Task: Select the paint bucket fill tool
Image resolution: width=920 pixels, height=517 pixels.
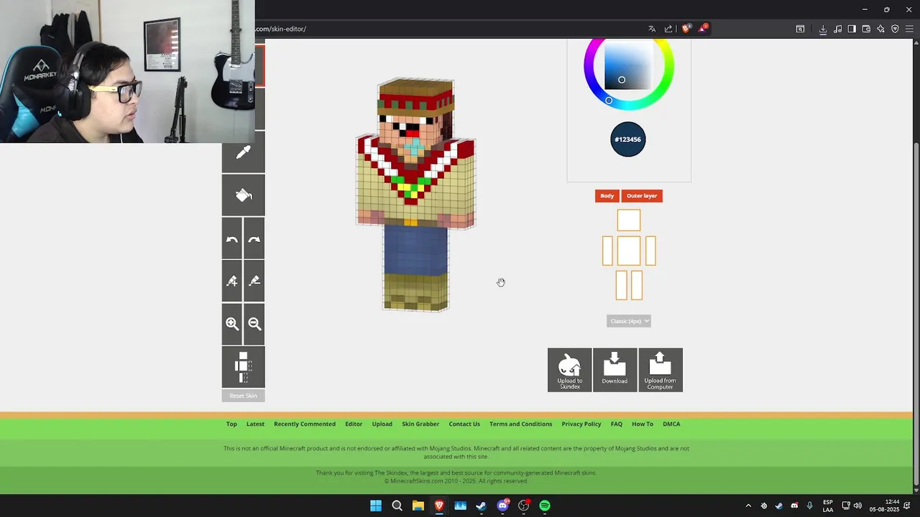Action: 243,195
